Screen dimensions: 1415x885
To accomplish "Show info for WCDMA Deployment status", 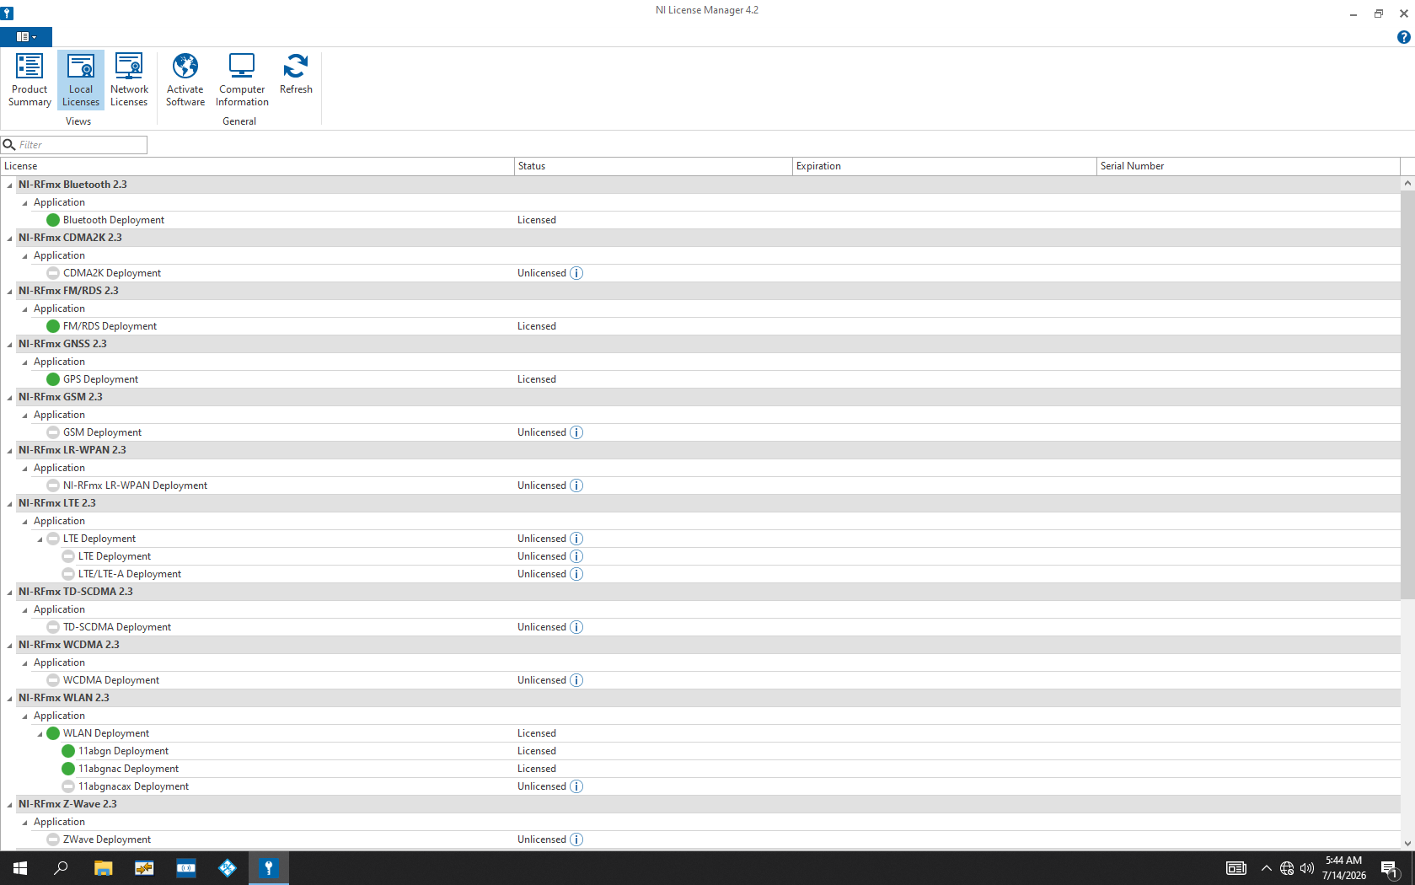I will point(576,680).
